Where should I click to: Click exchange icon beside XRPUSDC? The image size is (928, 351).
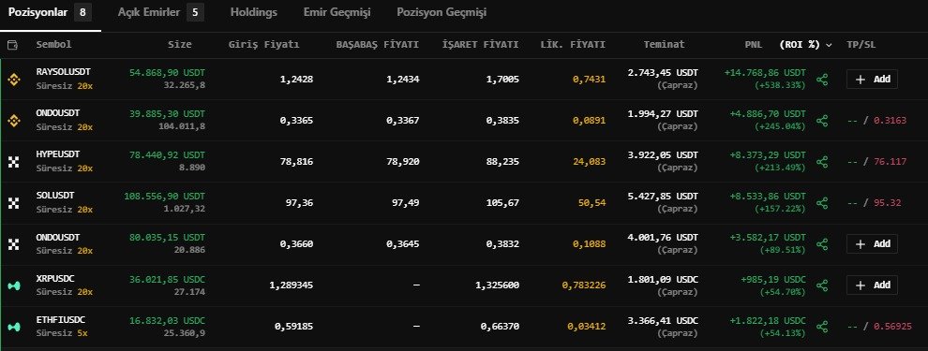[14, 285]
